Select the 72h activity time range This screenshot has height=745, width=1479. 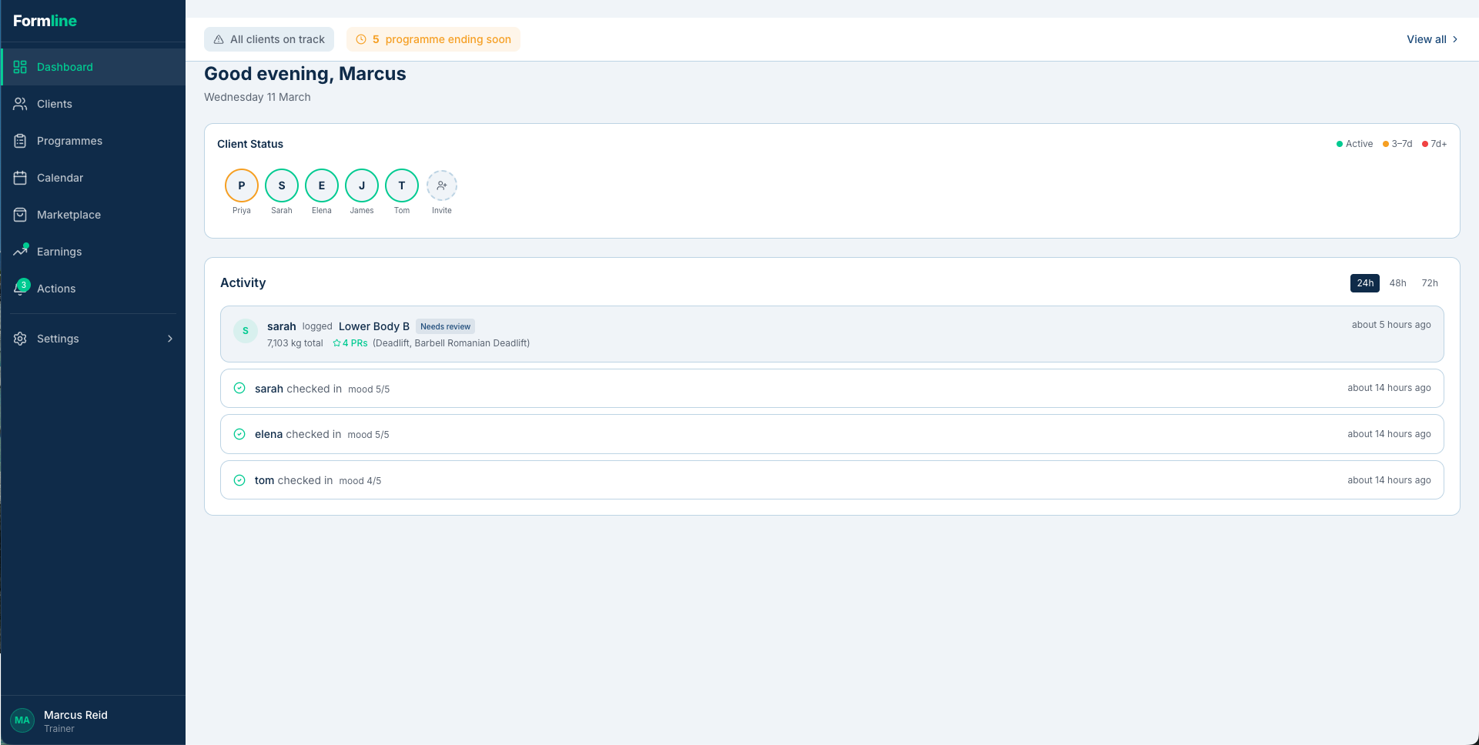1430,282
